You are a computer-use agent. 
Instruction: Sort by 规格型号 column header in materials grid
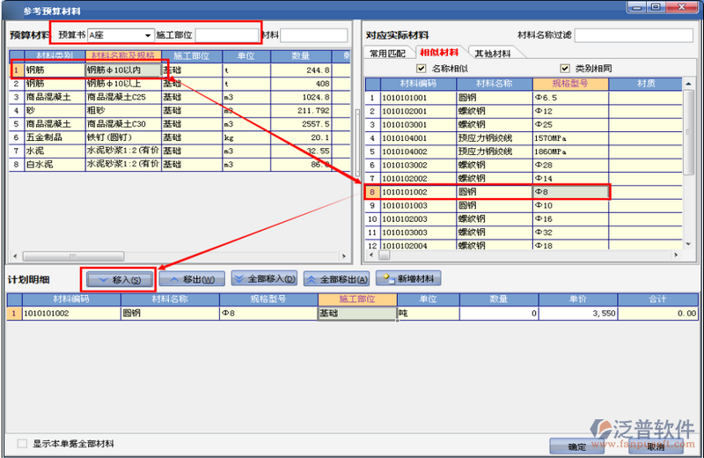570,84
